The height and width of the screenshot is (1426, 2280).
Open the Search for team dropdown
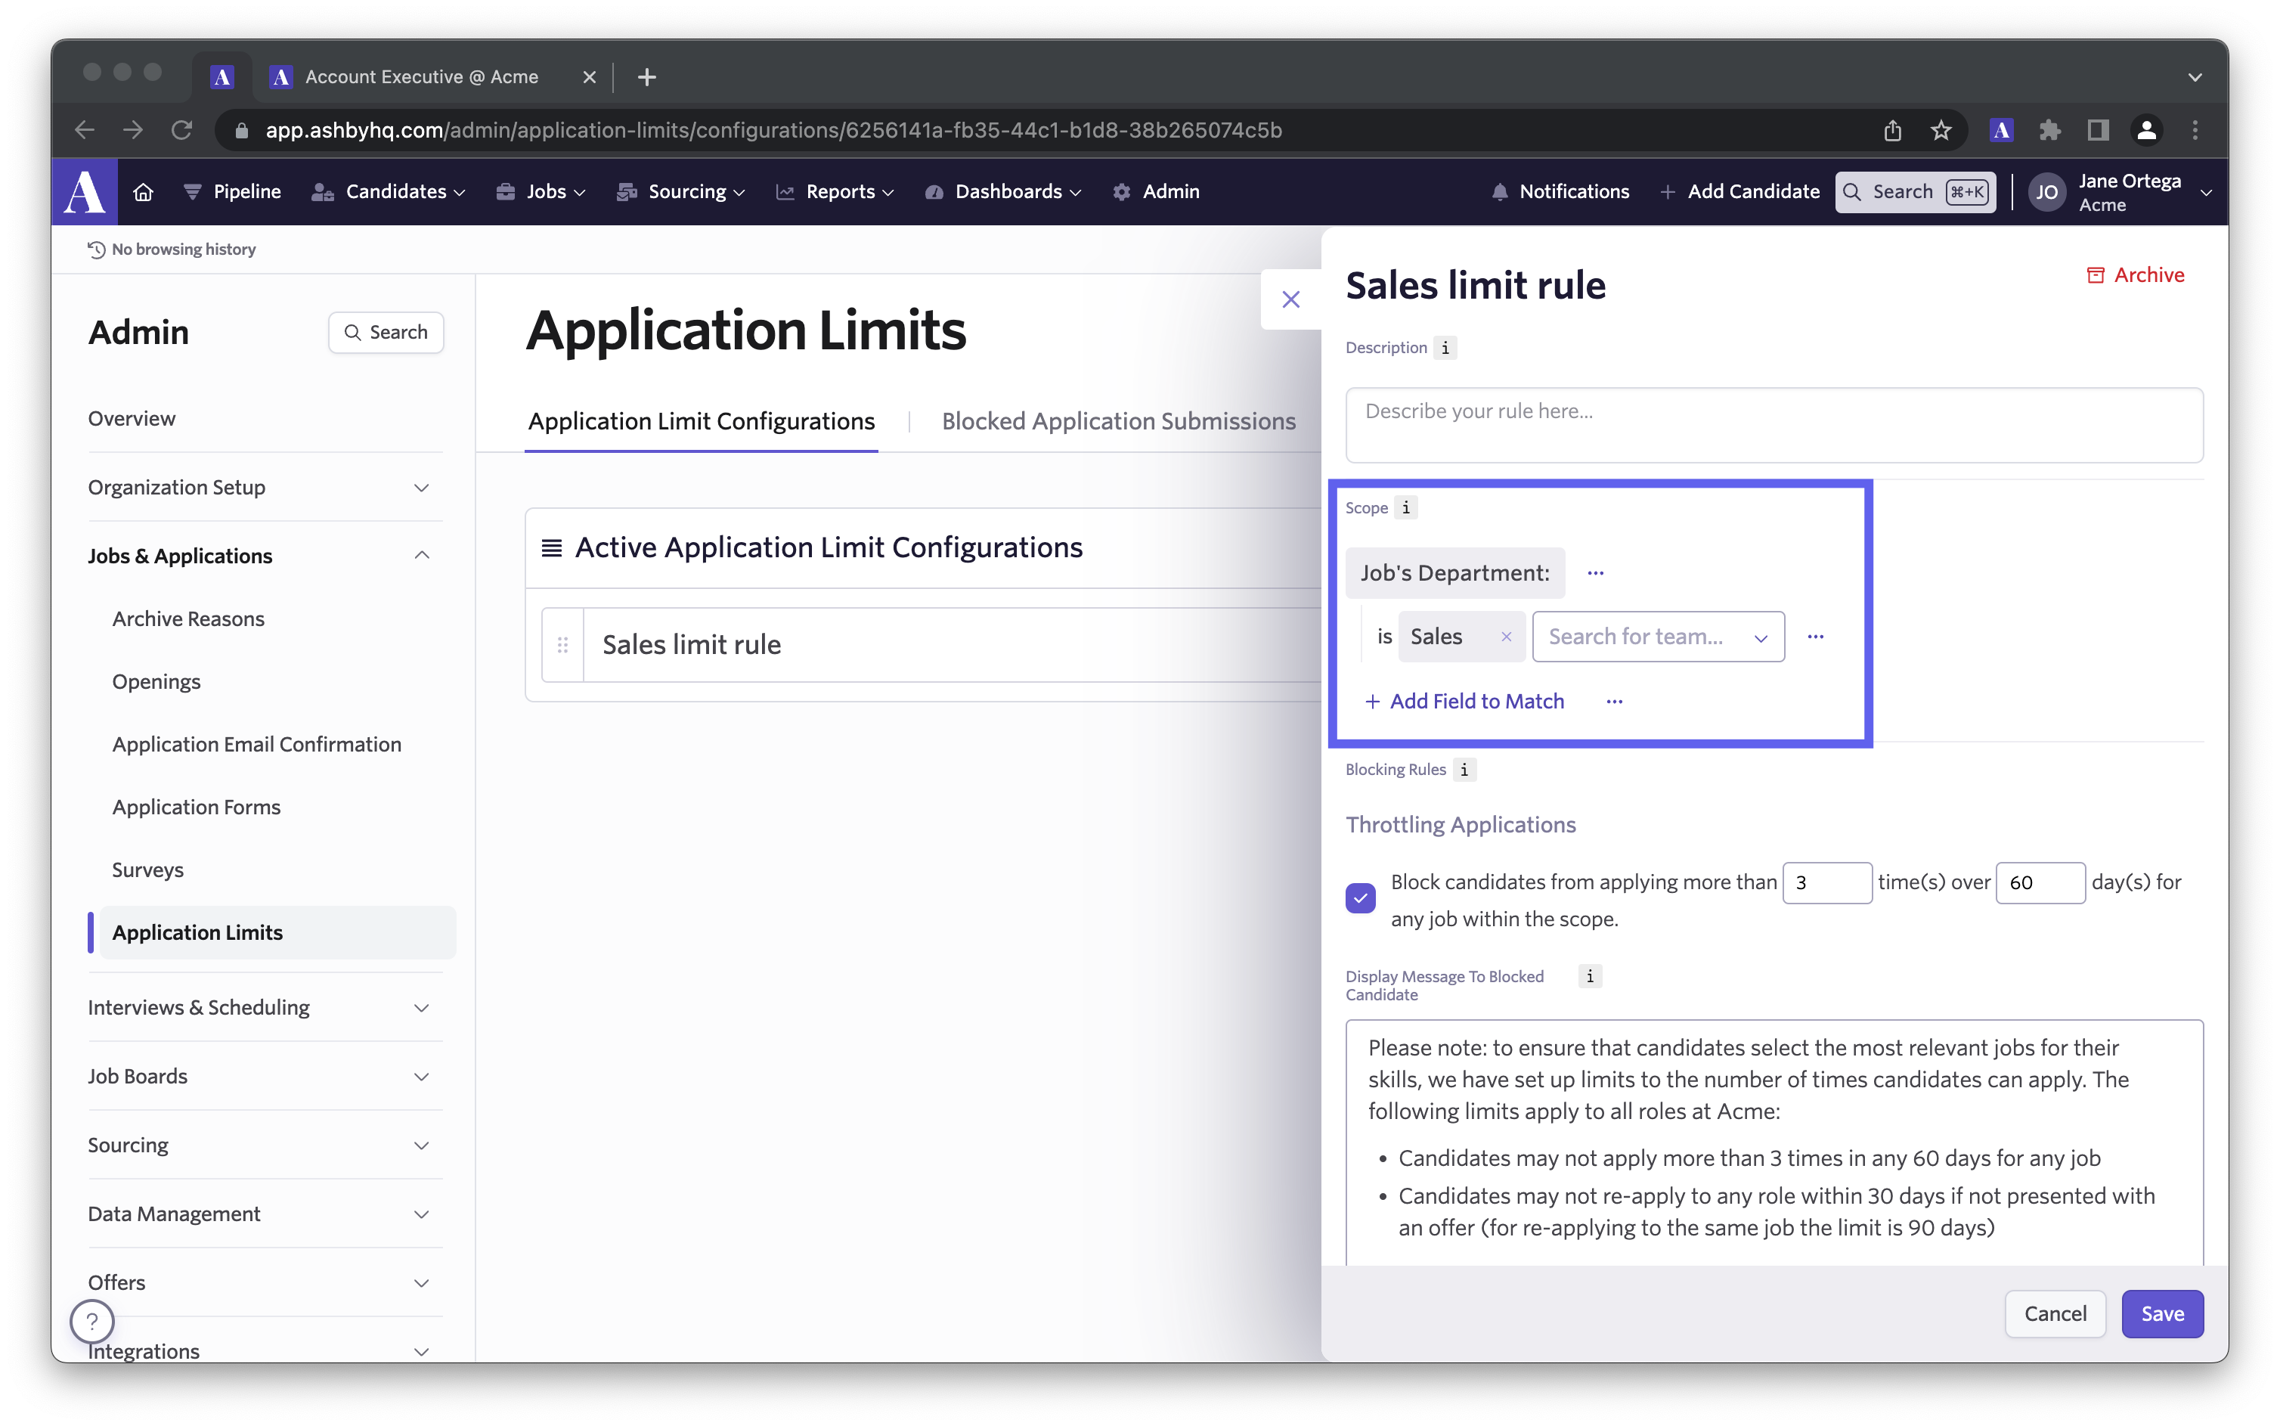[1658, 637]
